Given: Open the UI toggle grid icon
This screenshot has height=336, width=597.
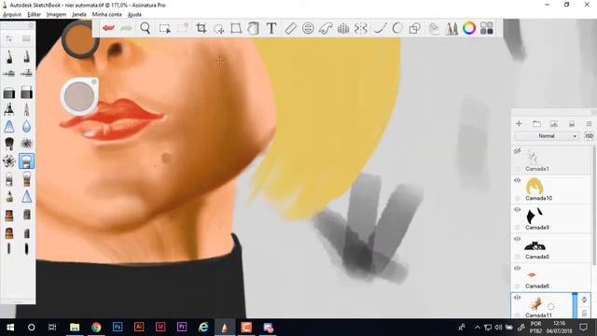Looking at the screenshot, I should tap(487, 28).
